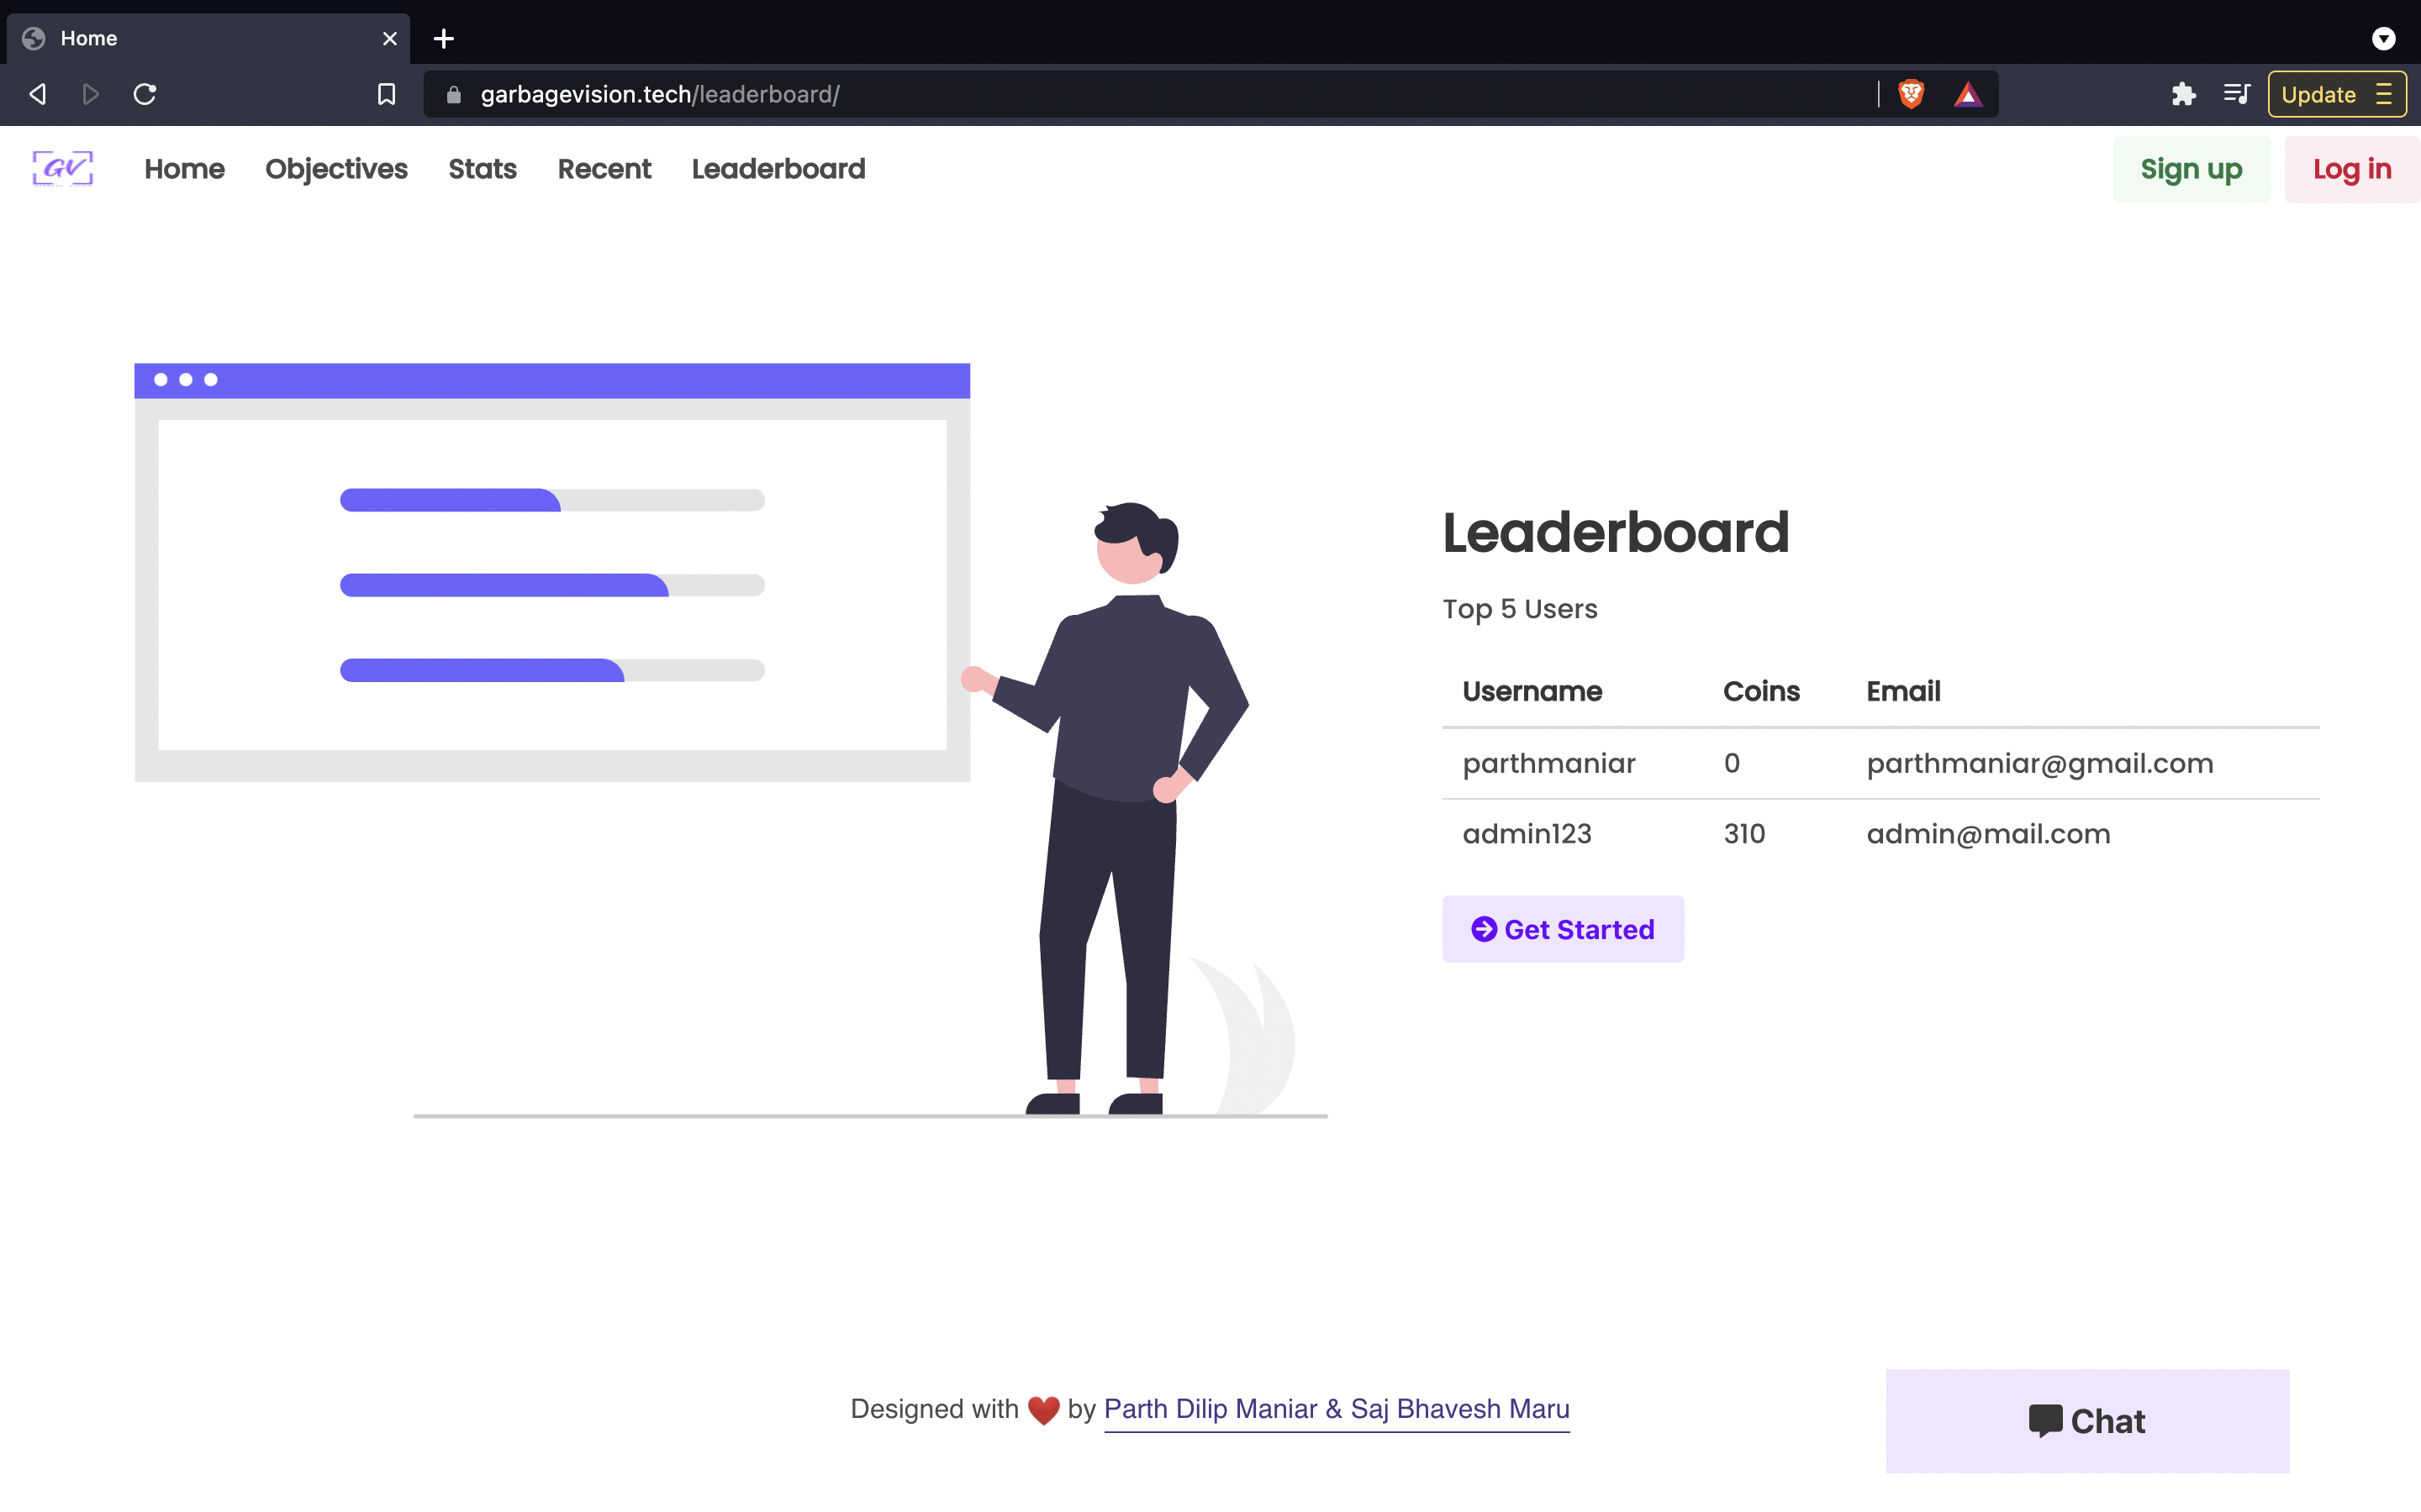
Task: Open the media playlist control icon
Action: click(x=2236, y=94)
